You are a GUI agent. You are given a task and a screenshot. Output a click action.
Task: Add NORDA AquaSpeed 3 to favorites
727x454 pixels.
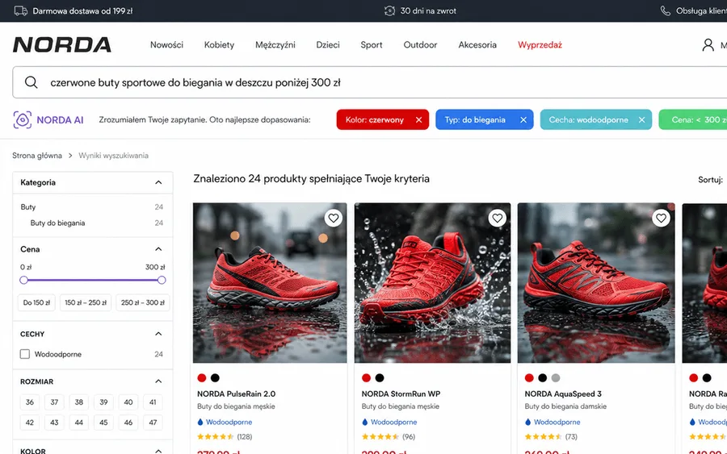[661, 218]
